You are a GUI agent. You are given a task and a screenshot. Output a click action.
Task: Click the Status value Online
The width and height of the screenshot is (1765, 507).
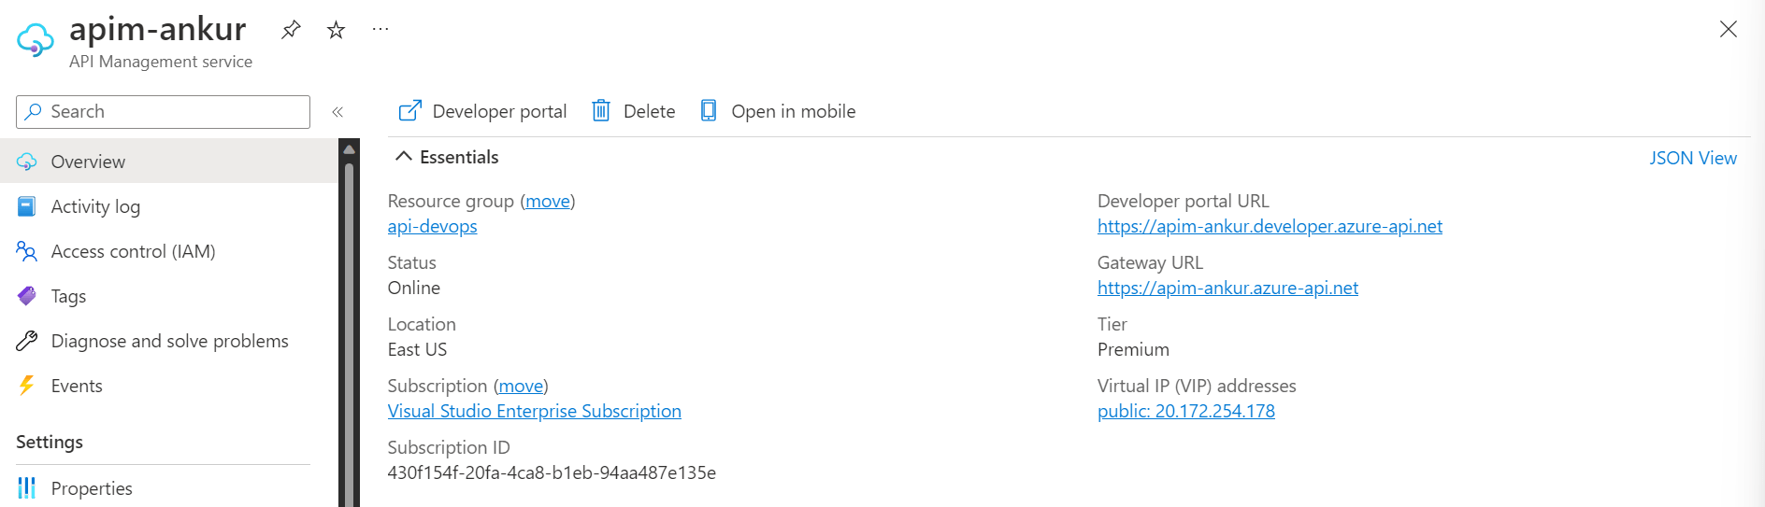(x=414, y=288)
